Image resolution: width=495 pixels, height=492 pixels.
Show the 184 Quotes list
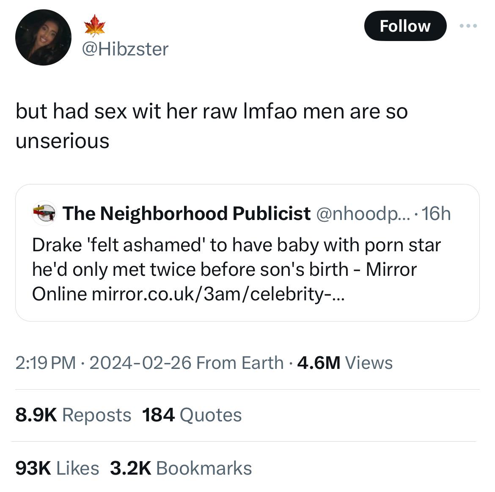click(x=192, y=415)
